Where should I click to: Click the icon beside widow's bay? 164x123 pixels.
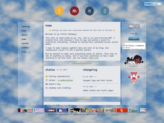(46, 84)
